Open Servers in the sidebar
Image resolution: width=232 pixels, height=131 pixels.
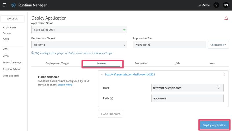pyautogui.click(x=7, y=33)
